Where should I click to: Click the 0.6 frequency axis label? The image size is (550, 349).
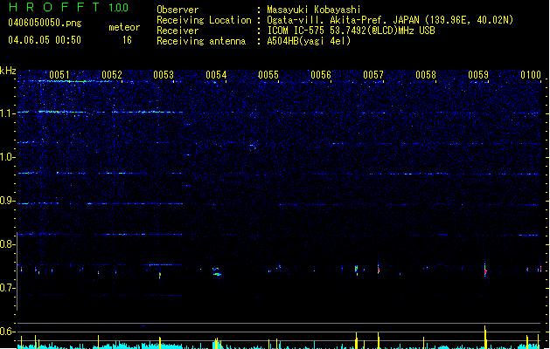point(7,332)
